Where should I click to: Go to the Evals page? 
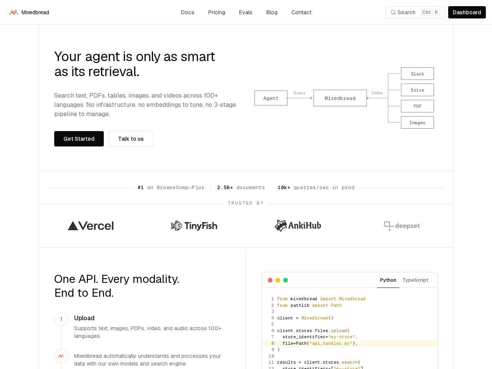coord(246,12)
